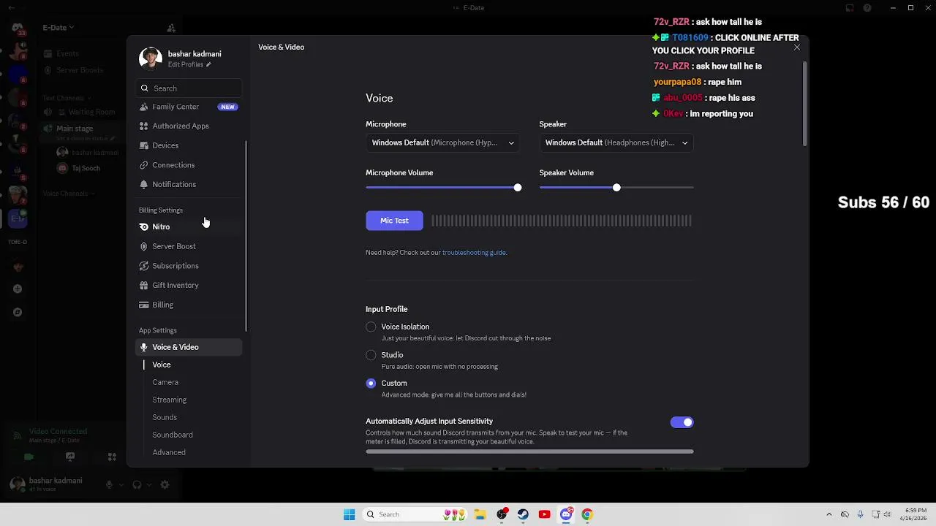Screen dimensions: 936x526
Task: Click the Nitro icon in sidebar
Action: pyautogui.click(x=144, y=226)
